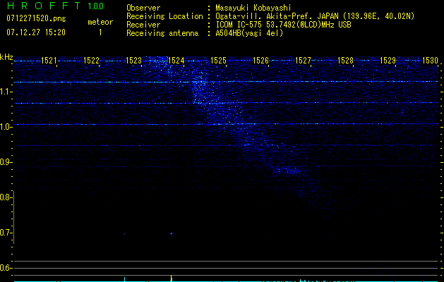The width and height of the screenshot is (444, 282).
Task: Click the 1523 time marker
Action: click(133, 61)
